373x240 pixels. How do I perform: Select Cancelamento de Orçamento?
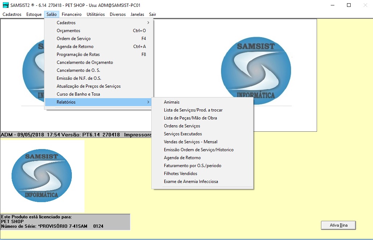pos(98,62)
